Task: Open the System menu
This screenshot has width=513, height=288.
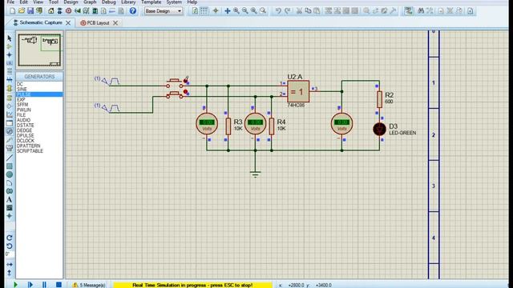Action: click(x=174, y=2)
